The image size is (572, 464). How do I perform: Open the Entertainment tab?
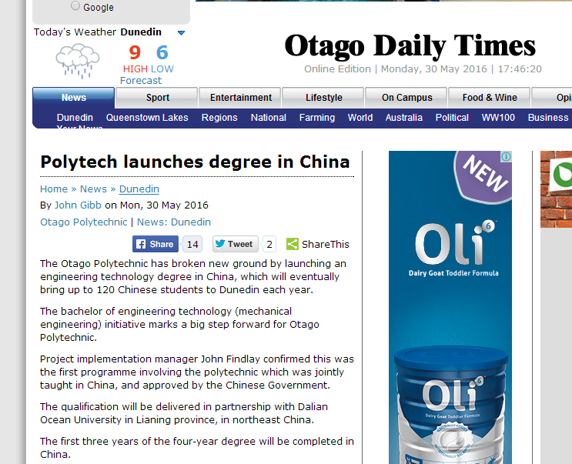click(240, 98)
